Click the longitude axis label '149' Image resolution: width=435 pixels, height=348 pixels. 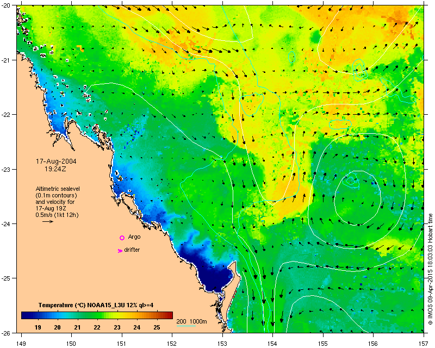tap(21, 343)
